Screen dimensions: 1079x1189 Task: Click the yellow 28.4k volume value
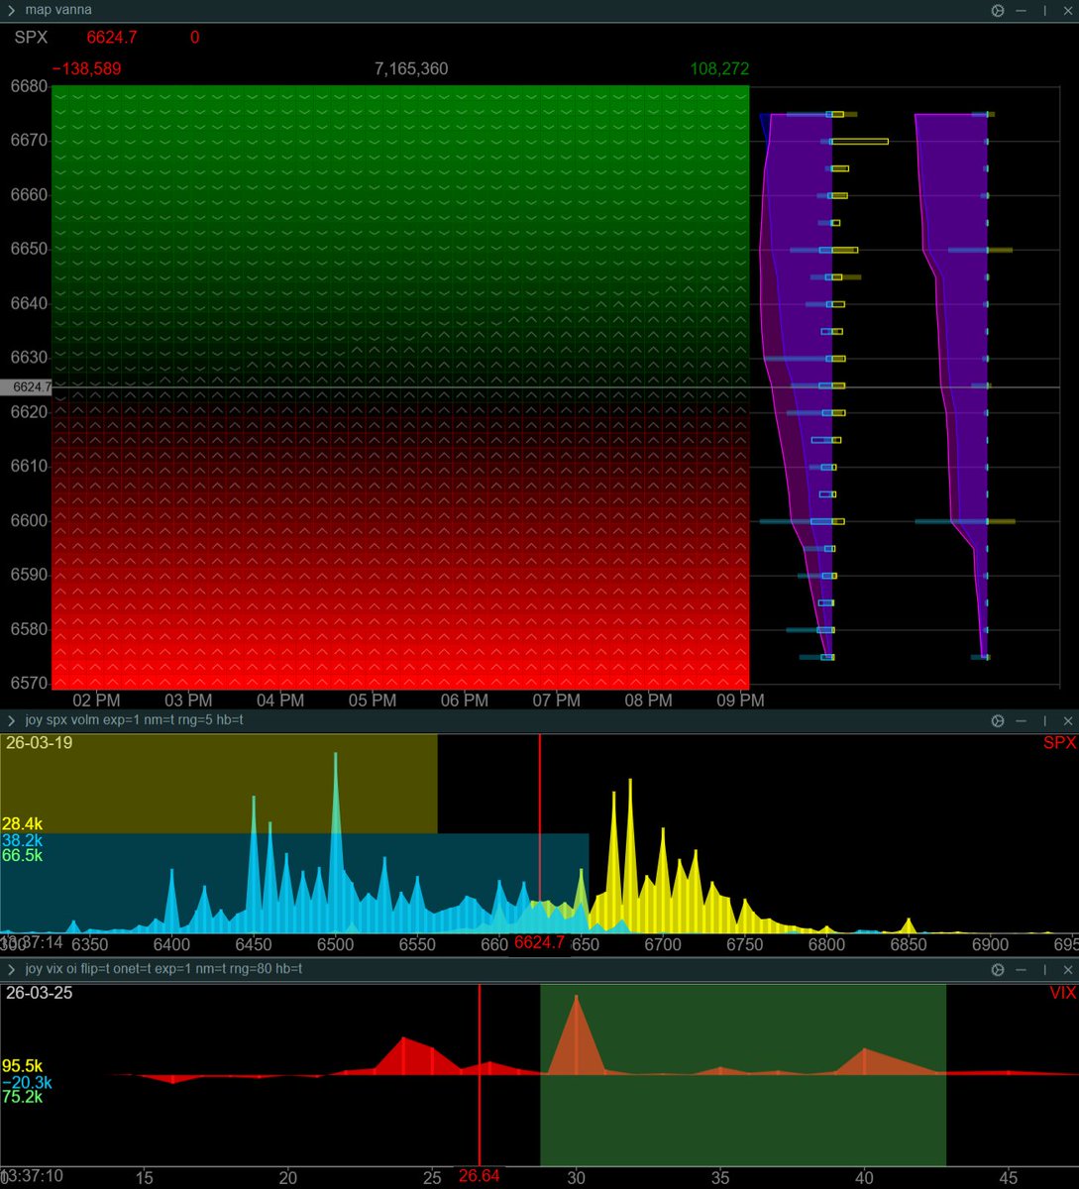click(x=22, y=824)
